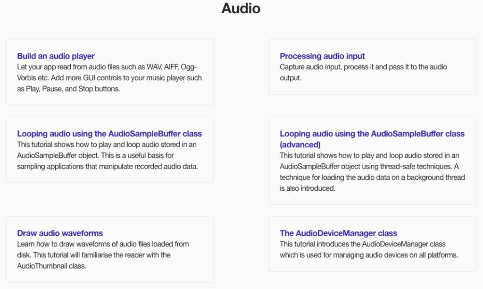Click the phrase "thread-safe techniques"
Image resolution: width=483 pixels, height=289 pixels.
point(415,166)
